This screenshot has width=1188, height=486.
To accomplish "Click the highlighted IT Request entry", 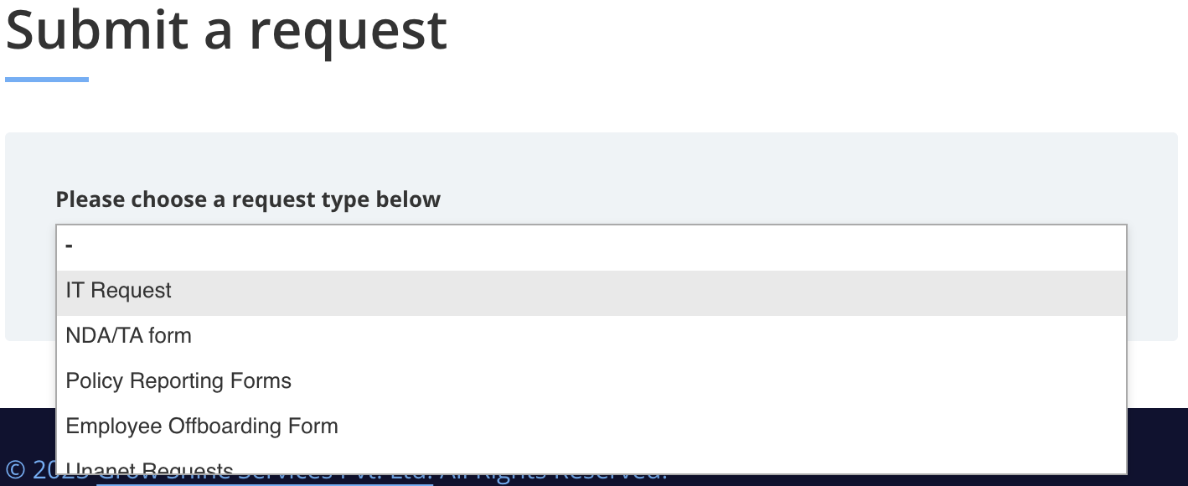I will [x=118, y=291].
